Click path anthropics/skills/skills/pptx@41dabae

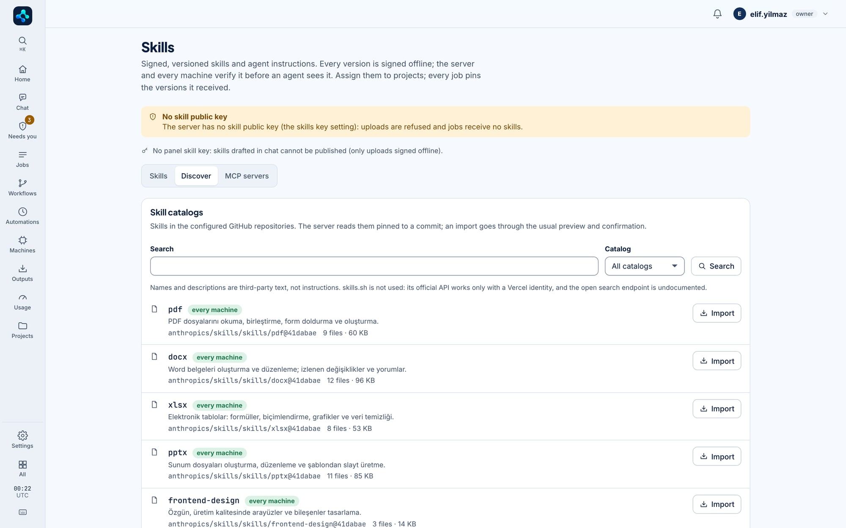click(244, 476)
